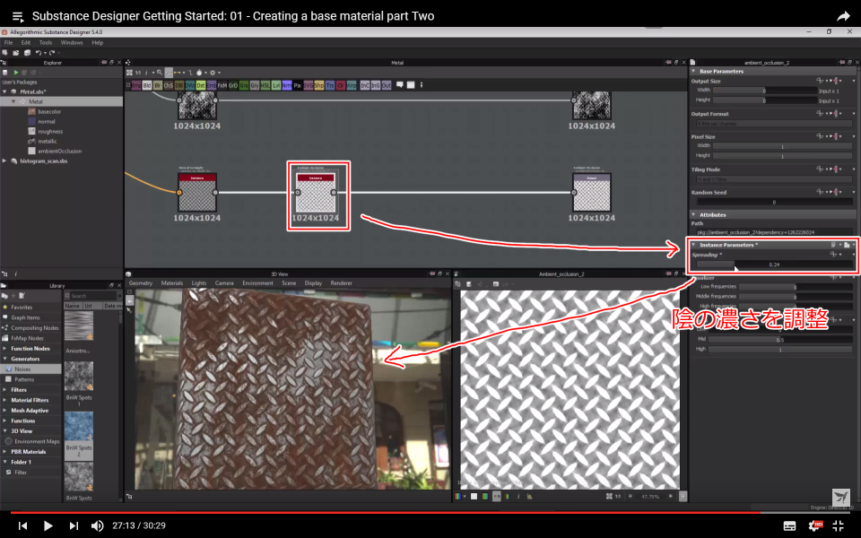Toggle YouTube subtitles button

[x=789, y=526]
